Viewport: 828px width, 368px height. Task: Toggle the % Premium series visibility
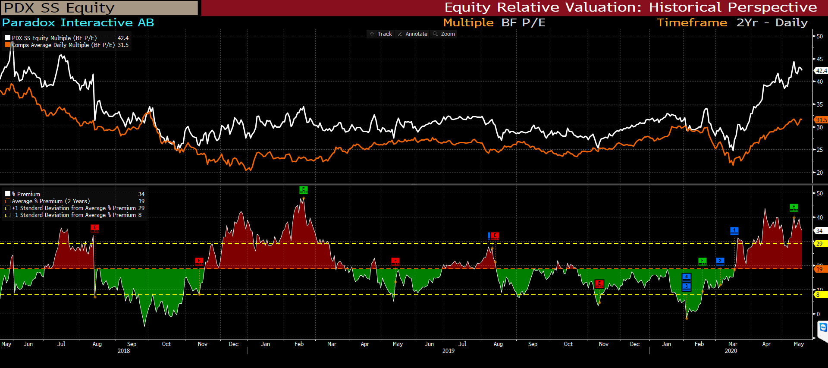coord(8,194)
